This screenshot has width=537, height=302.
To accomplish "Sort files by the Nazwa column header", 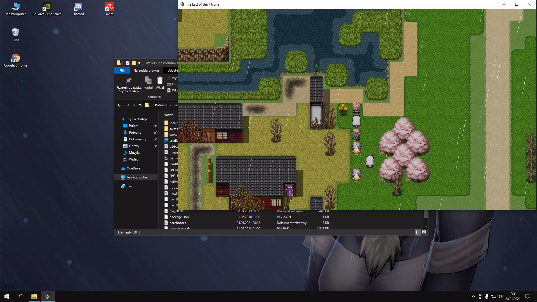I will coord(169,115).
